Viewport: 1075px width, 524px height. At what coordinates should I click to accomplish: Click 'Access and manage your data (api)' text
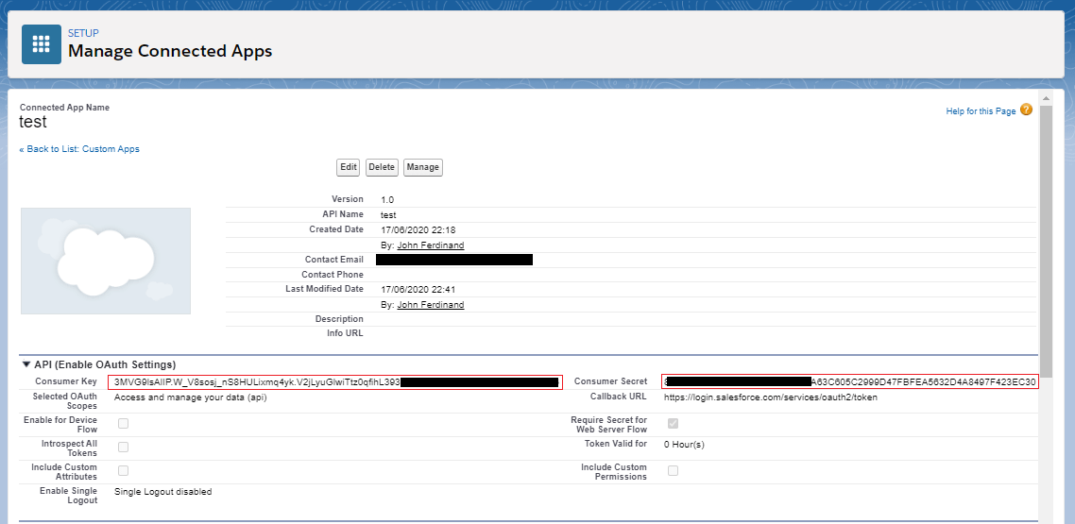pos(191,397)
